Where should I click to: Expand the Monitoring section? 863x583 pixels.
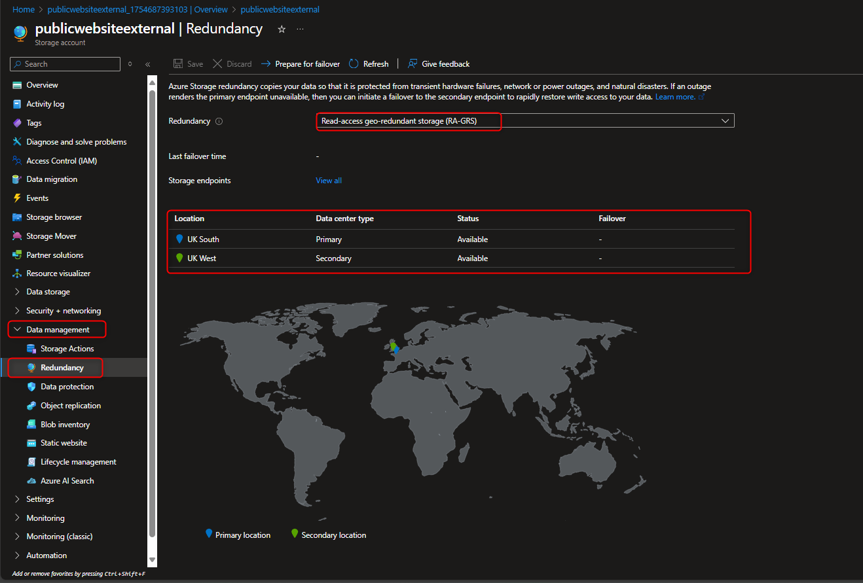point(45,518)
